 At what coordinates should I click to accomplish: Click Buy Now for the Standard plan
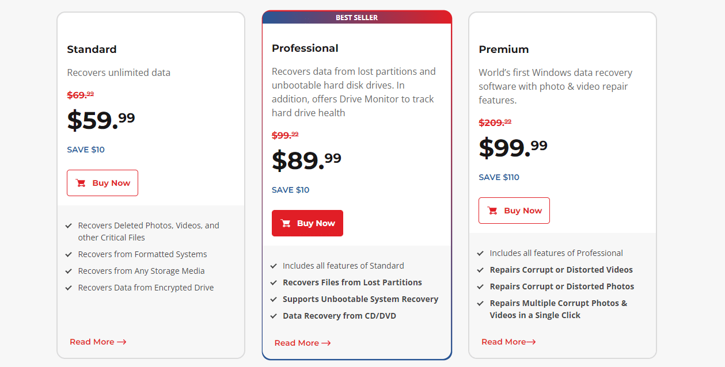click(x=103, y=182)
